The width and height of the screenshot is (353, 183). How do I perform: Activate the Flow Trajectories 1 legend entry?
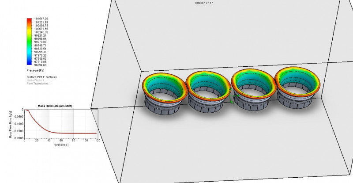[39, 84]
